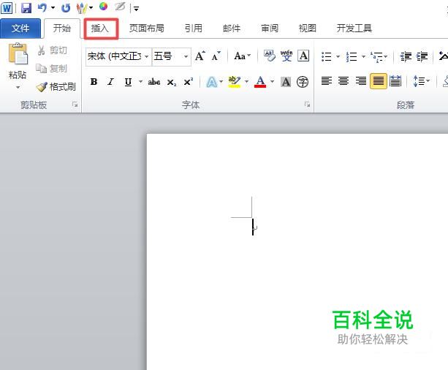Click the Distributed alignment icon
The image size is (448, 370).
tap(395, 81)
